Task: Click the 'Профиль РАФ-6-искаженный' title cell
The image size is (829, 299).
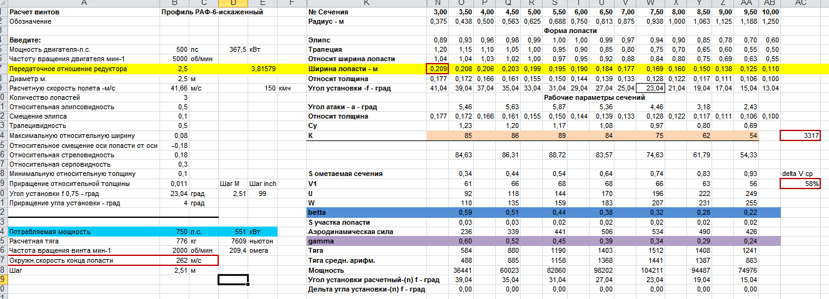Action: pos(211,12)
